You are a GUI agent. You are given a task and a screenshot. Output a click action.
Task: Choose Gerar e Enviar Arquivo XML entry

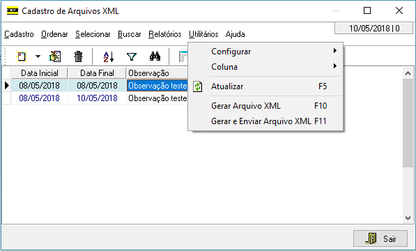(265, 121)
